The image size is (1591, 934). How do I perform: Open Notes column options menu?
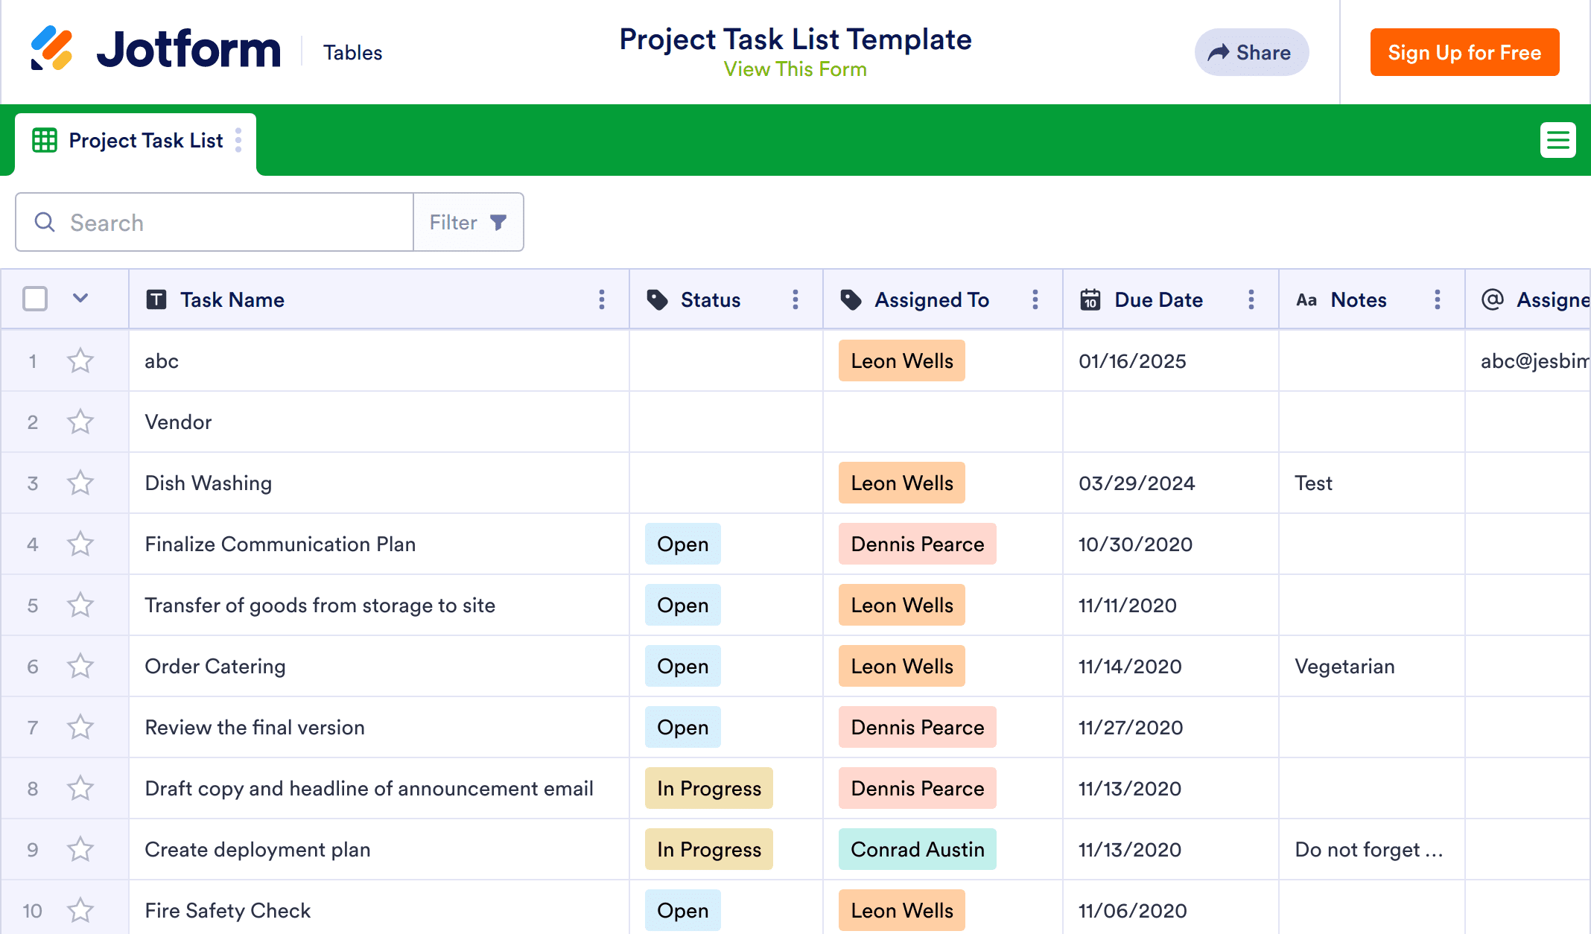(1437, 299)
